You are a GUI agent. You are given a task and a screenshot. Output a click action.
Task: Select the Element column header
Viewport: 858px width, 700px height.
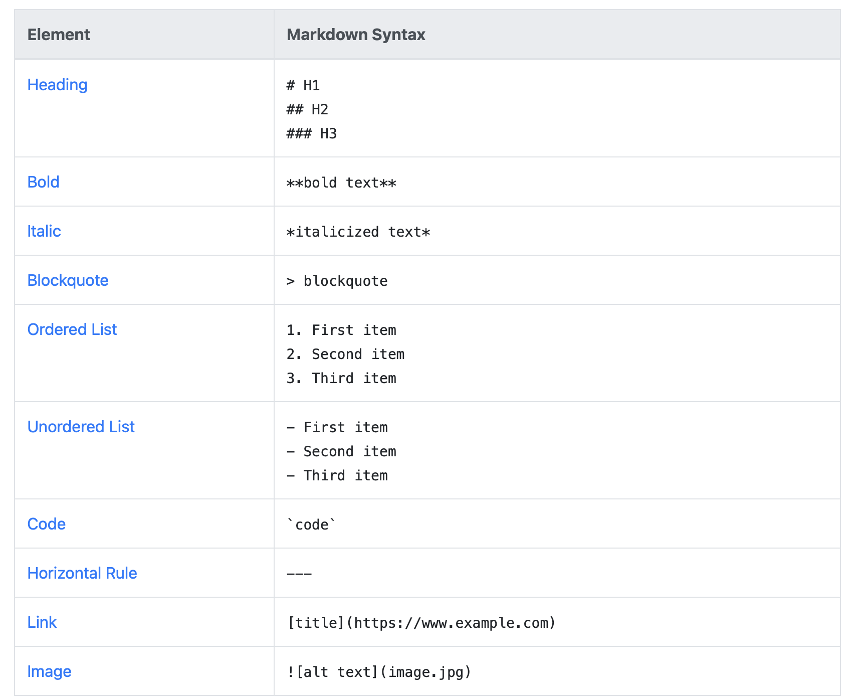coord(59,34)
